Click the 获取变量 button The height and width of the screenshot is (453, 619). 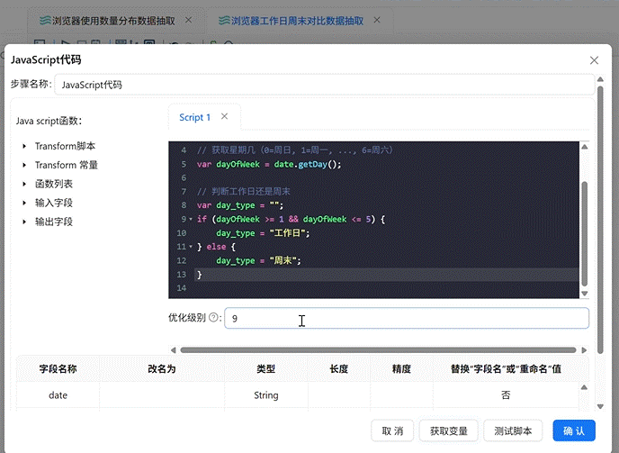point(448,430)
